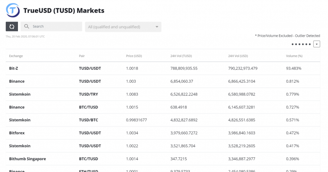Open the TUSD/TRY pair link

tap(88, 94)
